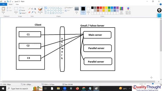Screen dimensions: 162x91
Task: Choose the Curve shape
Action: click(x=48, y=8)
